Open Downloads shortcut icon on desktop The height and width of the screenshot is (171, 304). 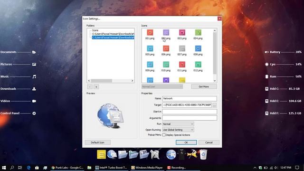34,89
